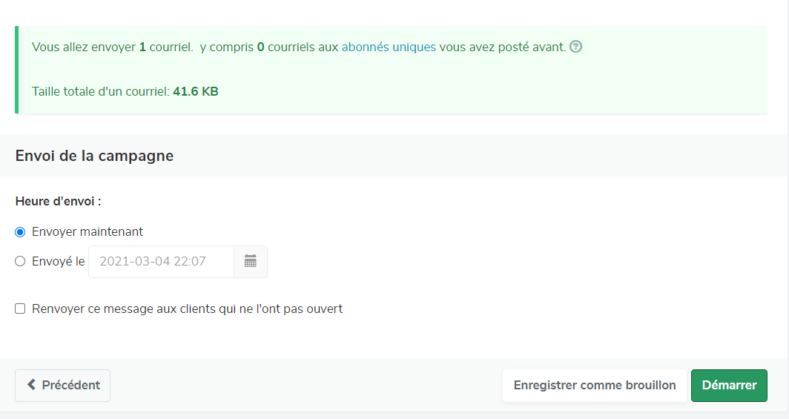Focus the scheduled date field 2021-03-04 22:07

point(161,262)
